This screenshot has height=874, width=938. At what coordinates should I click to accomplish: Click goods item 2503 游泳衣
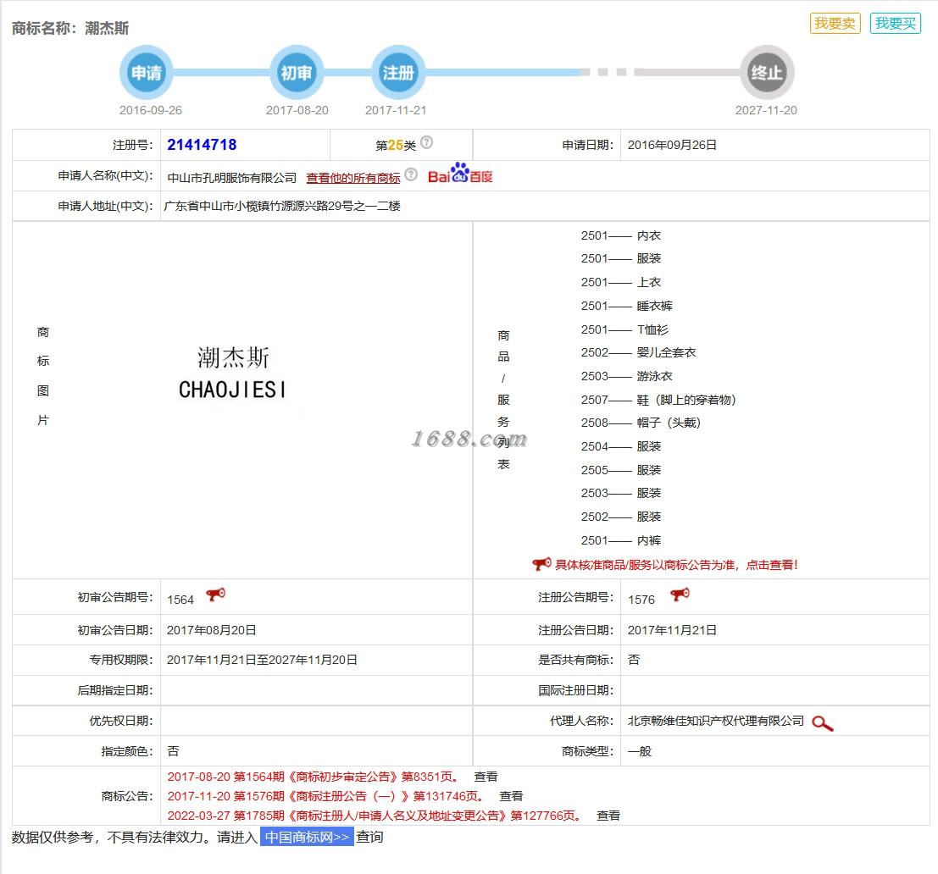coord(626,376)
